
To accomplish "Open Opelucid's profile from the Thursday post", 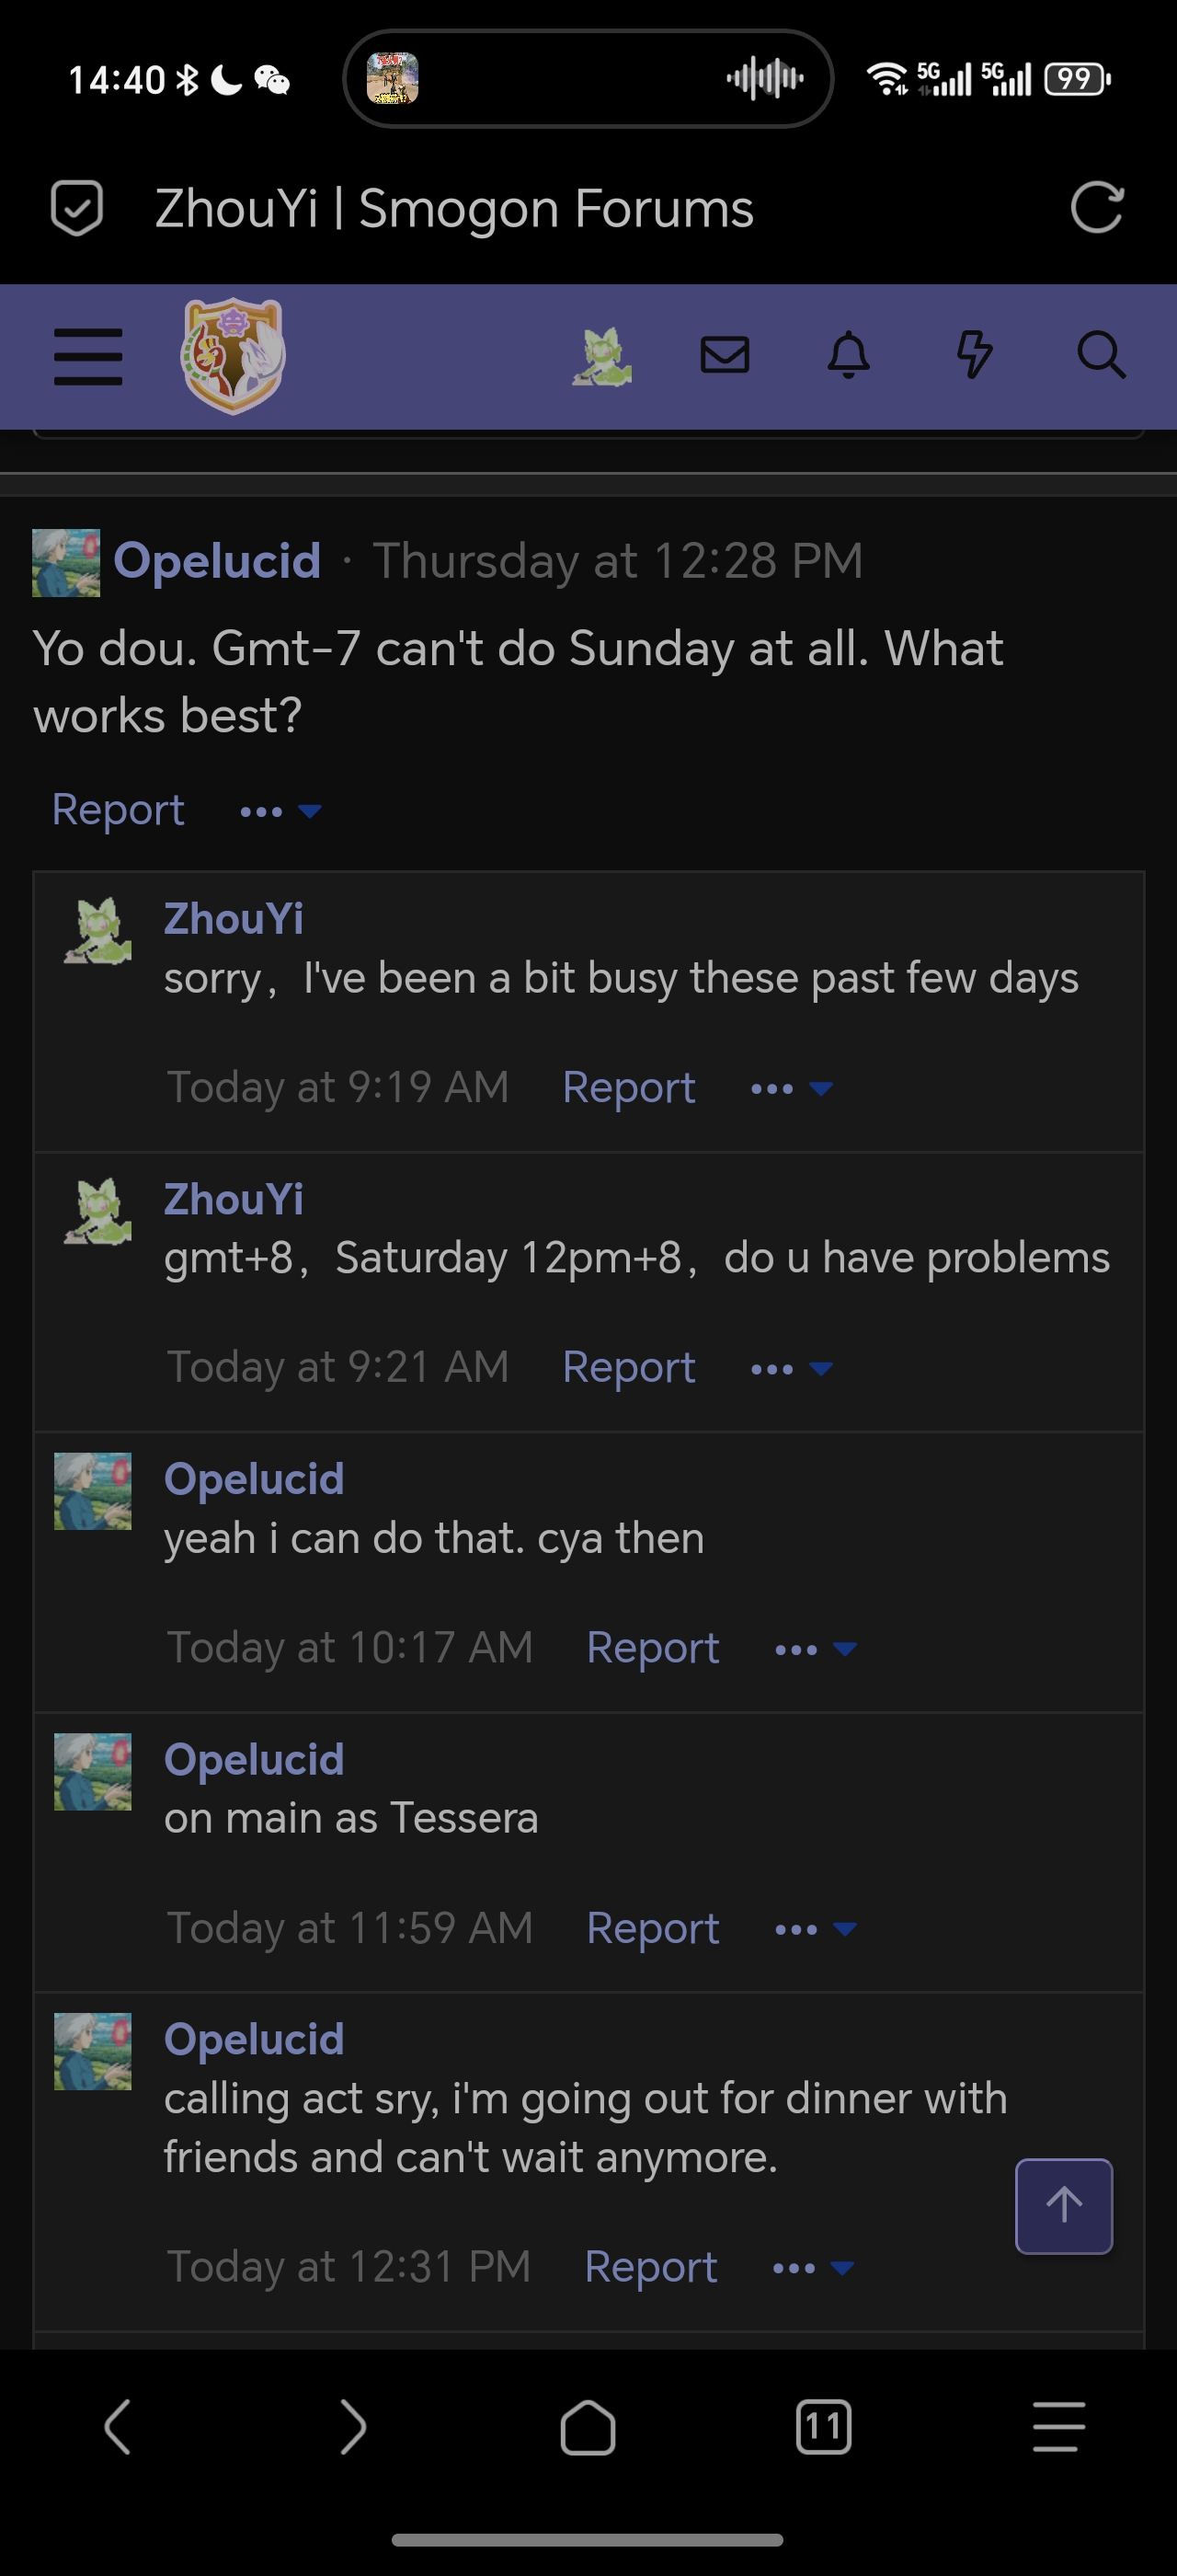I will [x=217, y=561].
